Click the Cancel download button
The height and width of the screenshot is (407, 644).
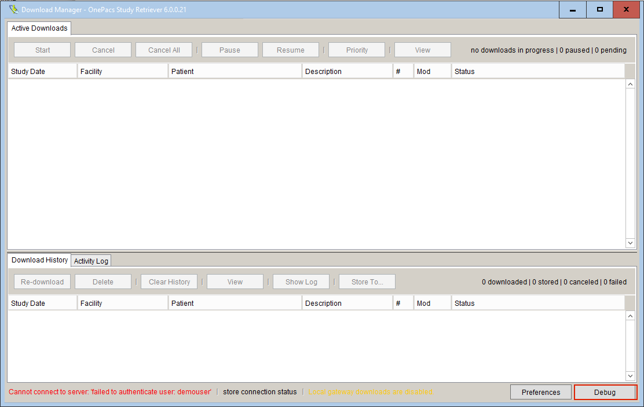click(103, 50)
